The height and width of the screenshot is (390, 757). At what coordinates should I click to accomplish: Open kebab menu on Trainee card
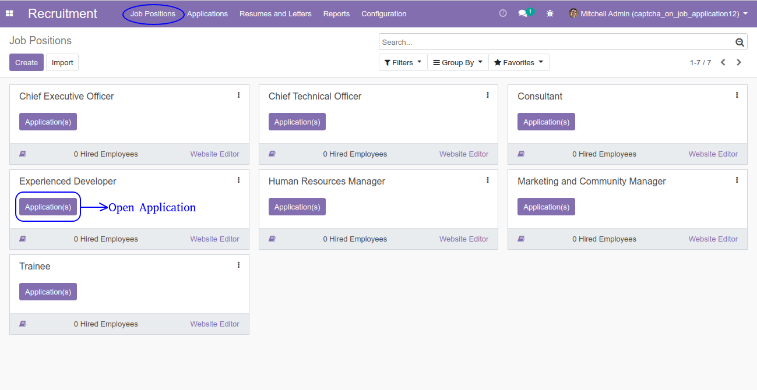click(238, 265)
